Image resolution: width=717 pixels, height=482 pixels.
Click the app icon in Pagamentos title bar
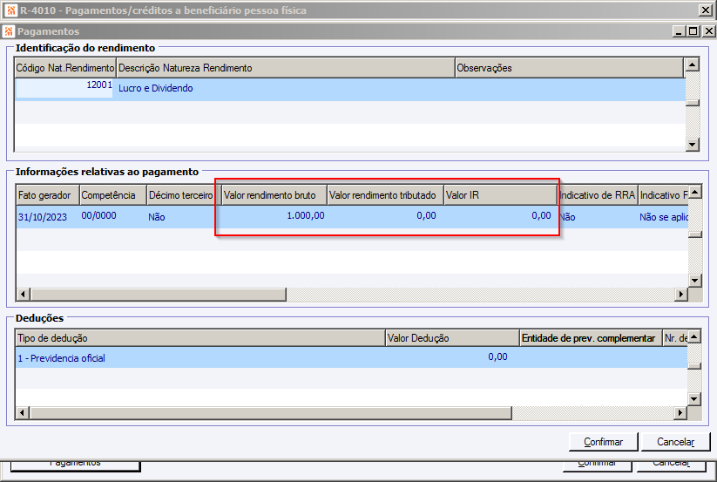(8, 31)
